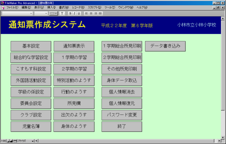This screenshot has height=144, width=226.
Task: Click the データ書き込み button
Action: click(165, 46)
